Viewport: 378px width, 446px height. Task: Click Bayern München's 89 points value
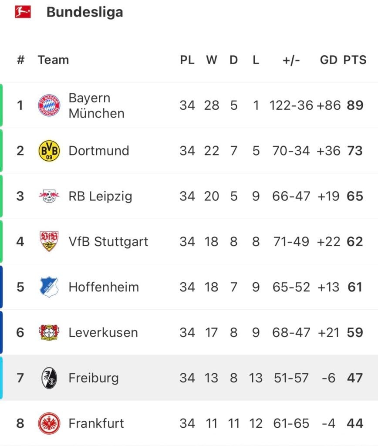point(355,105)
